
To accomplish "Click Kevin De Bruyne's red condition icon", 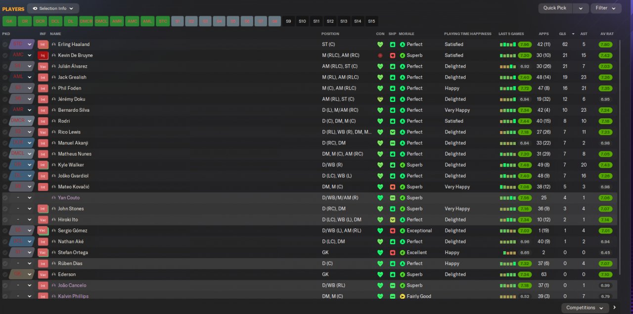I will [380, 55].
